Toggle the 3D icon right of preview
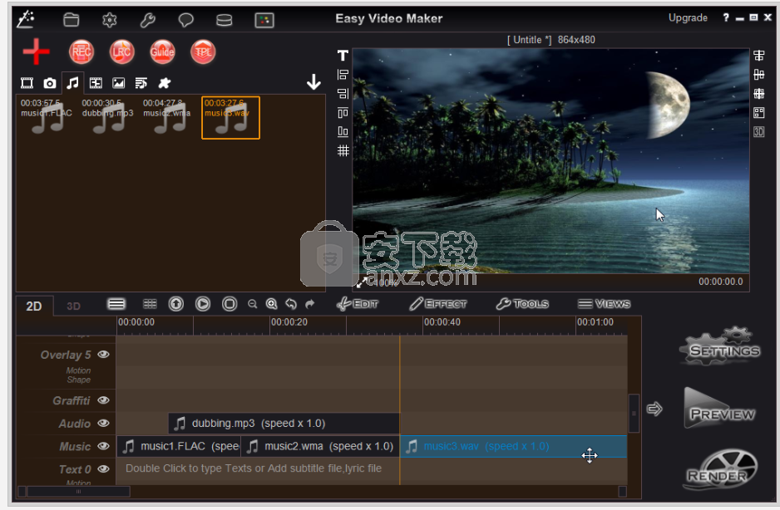Screen dimensions: 780x510 click(759, 132)
